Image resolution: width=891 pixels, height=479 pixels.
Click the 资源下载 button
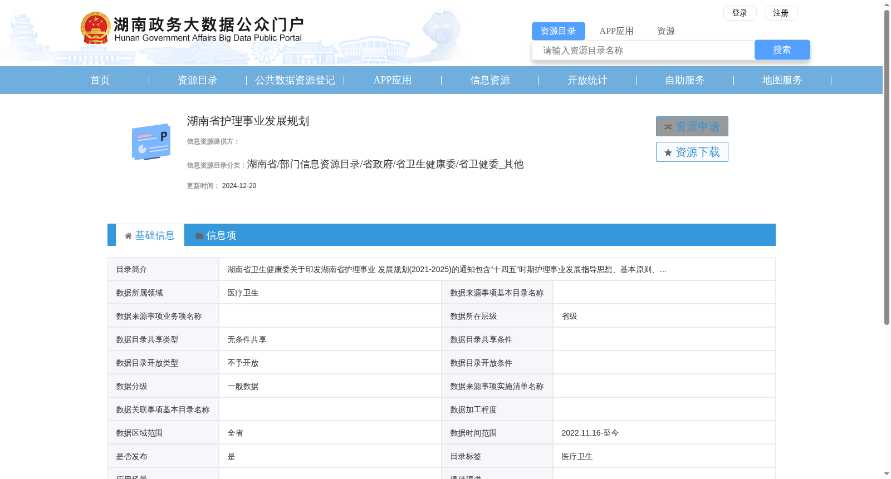coord(692,152)
